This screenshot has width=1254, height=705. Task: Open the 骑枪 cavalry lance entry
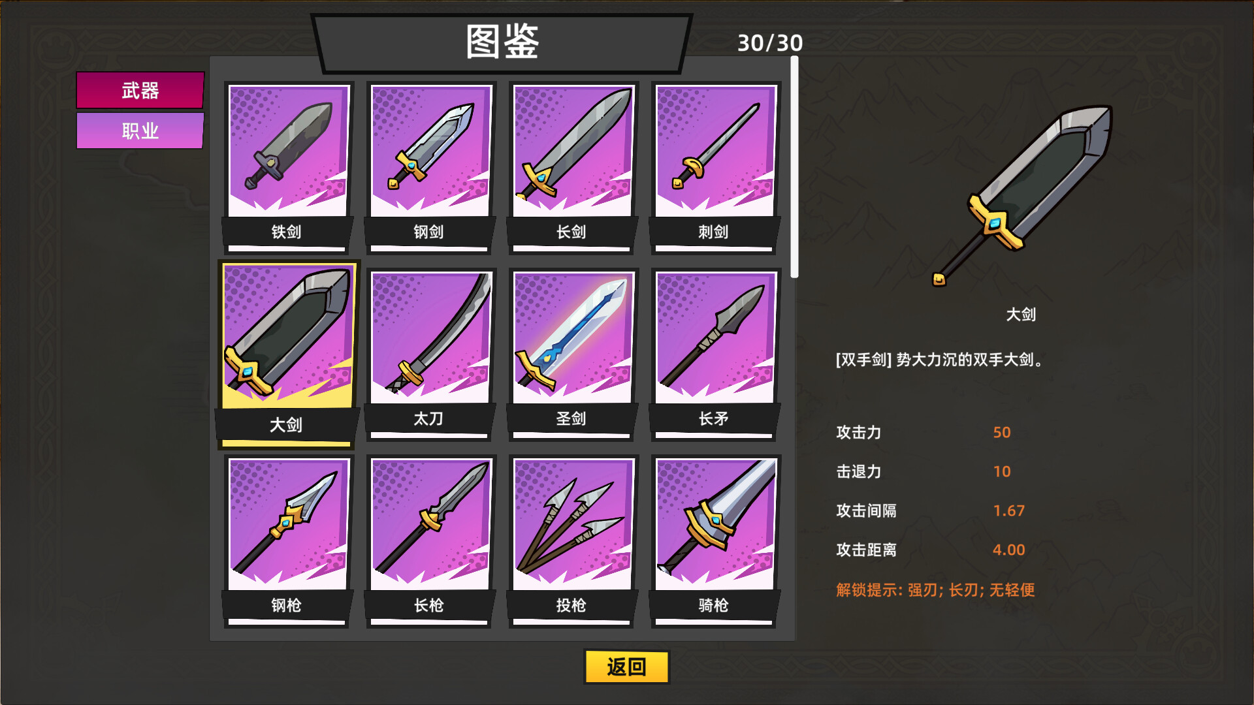715,541
